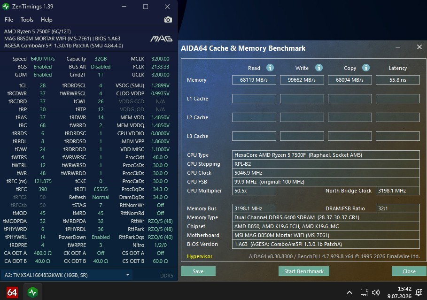Click the Memory Bus 3198.1 MHz field
Viewport: 427px width, 300px height.
(x=254, y=208)
